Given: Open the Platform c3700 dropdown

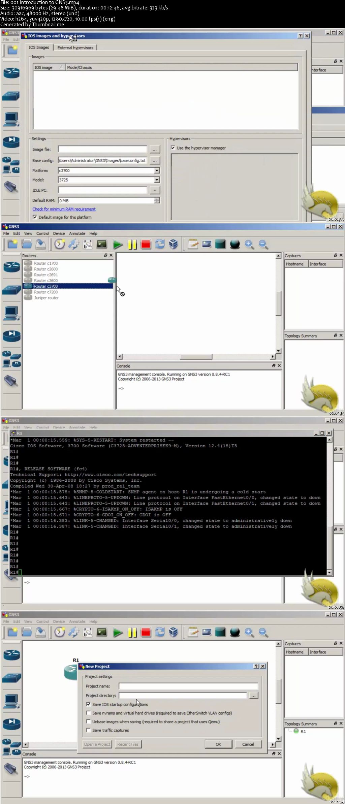Looking at the screenshot, I should 157,170.
